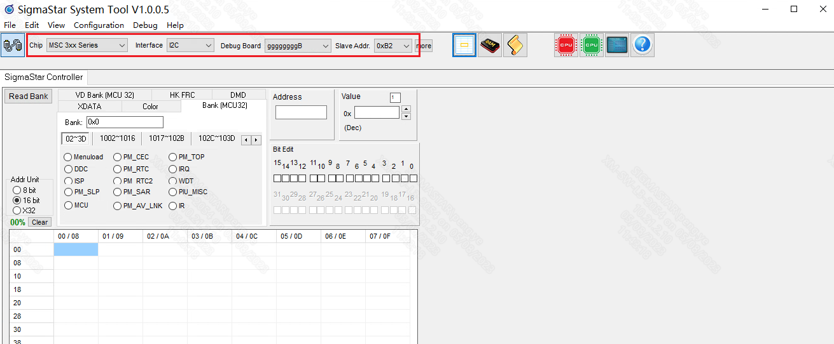Click the bank range tabs left arrow
This screenshot has height=344, width=834.
tap(247, 140)
